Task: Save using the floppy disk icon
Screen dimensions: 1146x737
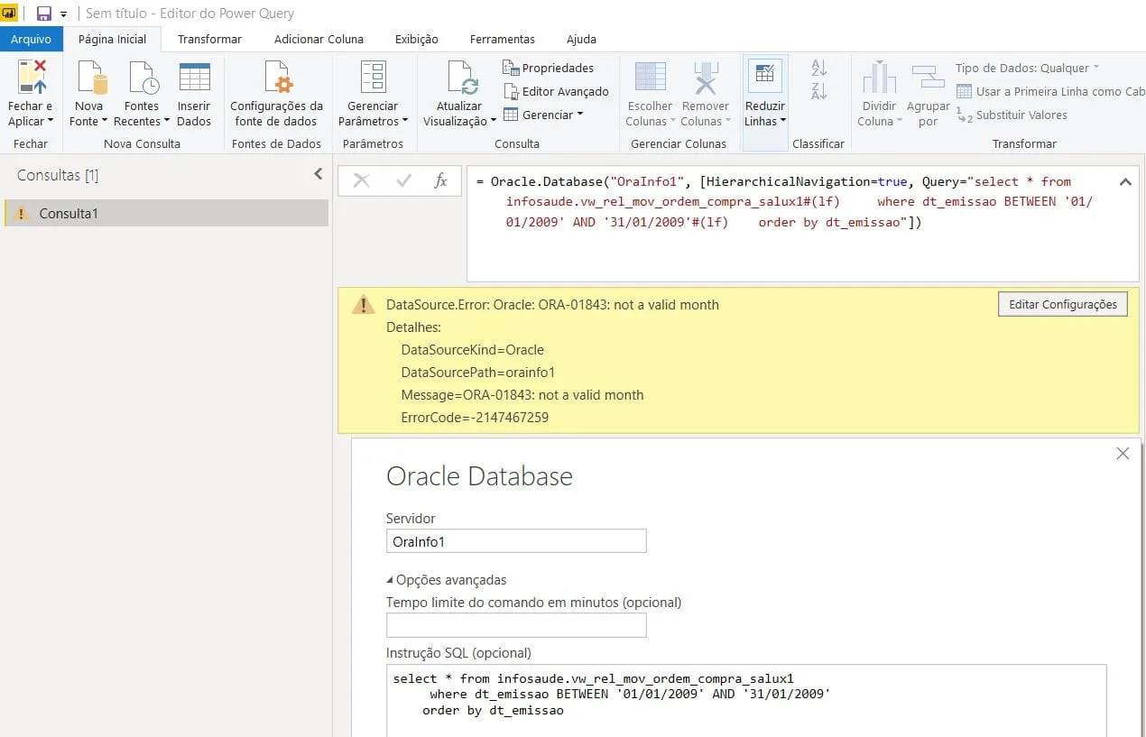Action: [x=43, y=14]
